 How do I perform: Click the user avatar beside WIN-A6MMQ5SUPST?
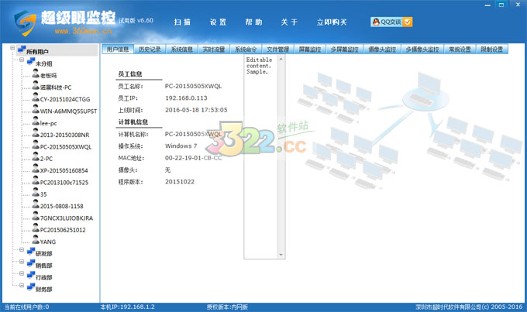(x=36, y=109)
